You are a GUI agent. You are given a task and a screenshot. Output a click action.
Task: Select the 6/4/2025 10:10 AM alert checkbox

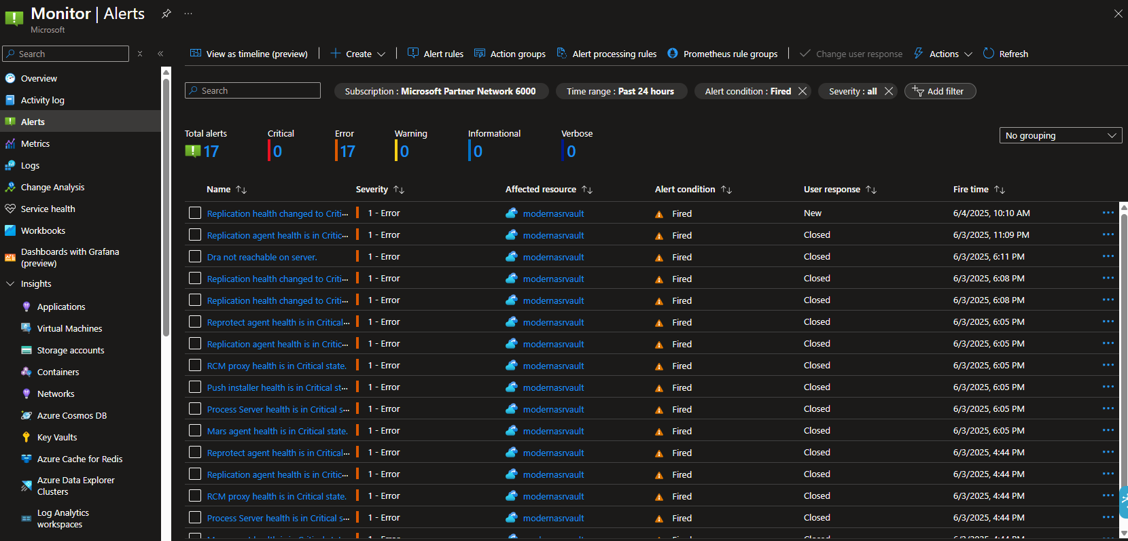click(195, 213)
